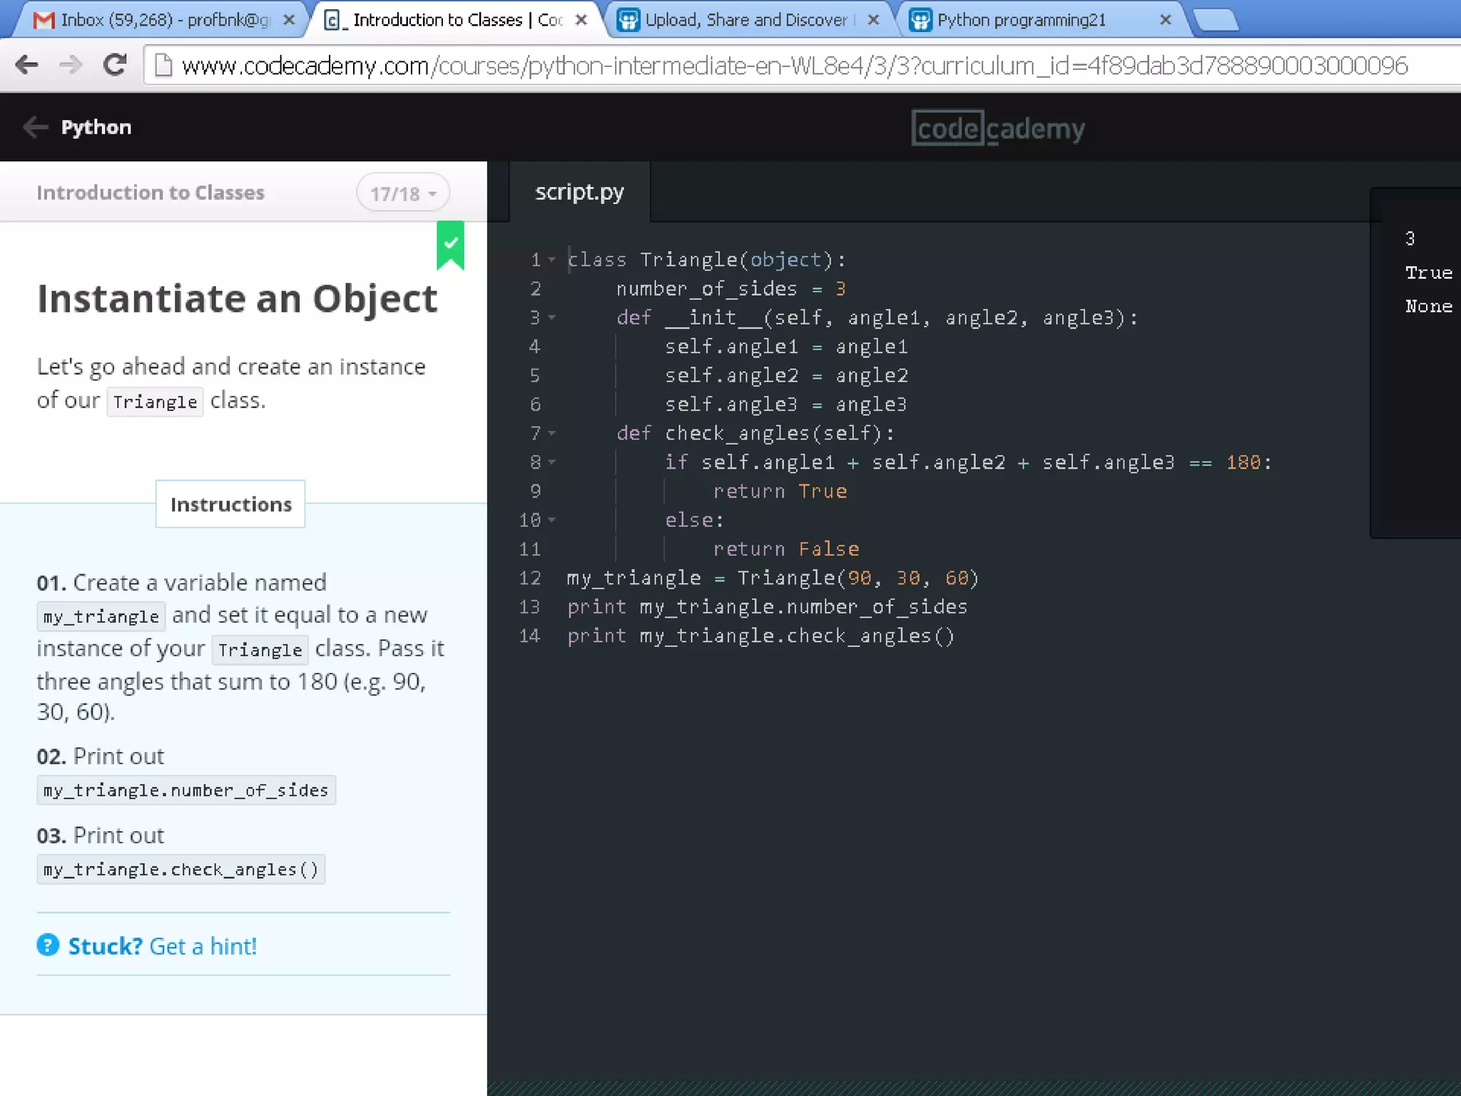The width and height of the screenshot is (1461, 1096).
Task: Collapse the if statement fold arrow on line 8
Action: [x=551, y=462]
